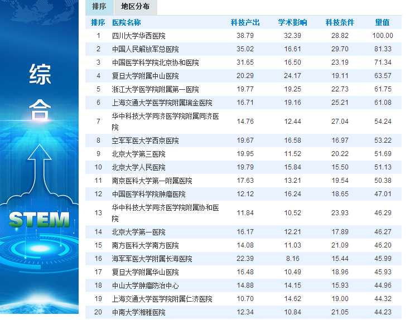Image resolution: width=410 pixels, height=320 pixels.
Task: Click 科技条件 value 19.00
Action: point(340,299)
